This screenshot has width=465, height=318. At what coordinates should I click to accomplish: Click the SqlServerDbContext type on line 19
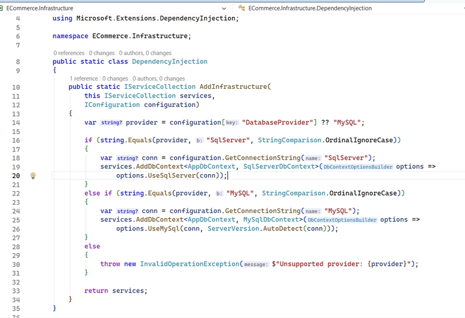279,167
